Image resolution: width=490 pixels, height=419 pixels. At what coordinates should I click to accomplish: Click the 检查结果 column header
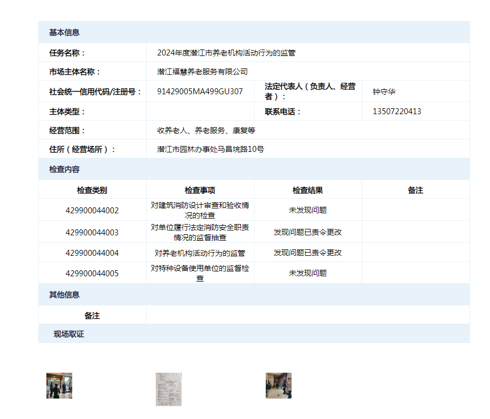[308, 190]
